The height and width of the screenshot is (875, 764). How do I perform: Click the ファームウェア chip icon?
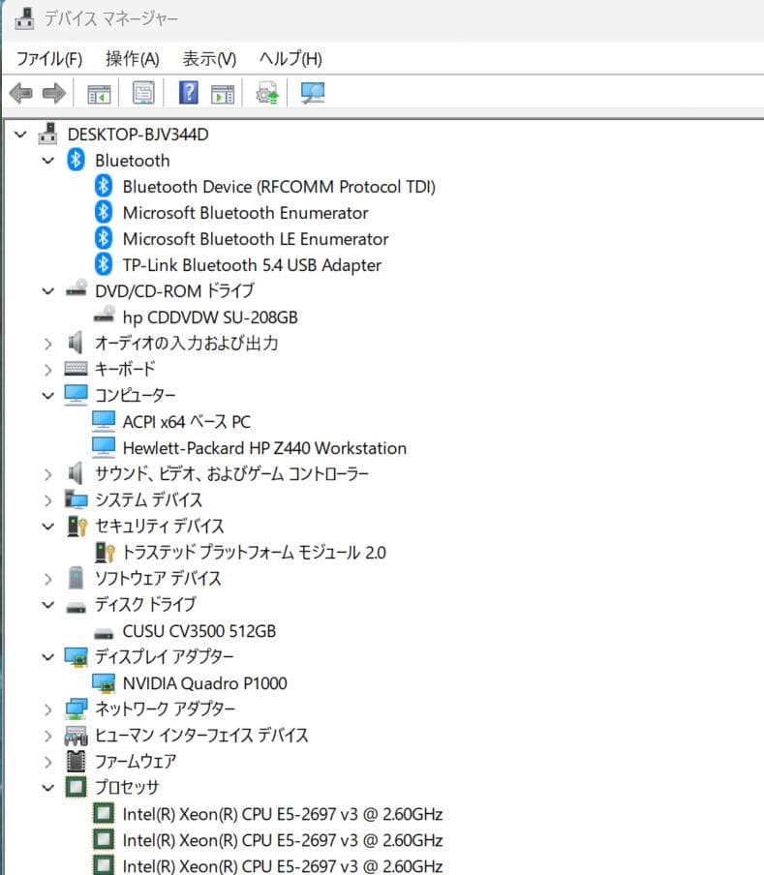[x=76, y=761]
